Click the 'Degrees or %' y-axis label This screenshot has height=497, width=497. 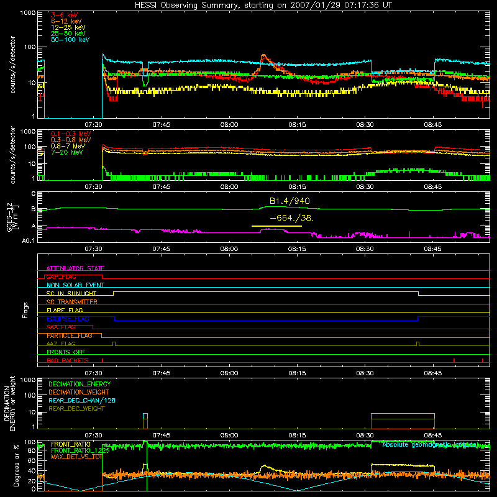point(16,465)
